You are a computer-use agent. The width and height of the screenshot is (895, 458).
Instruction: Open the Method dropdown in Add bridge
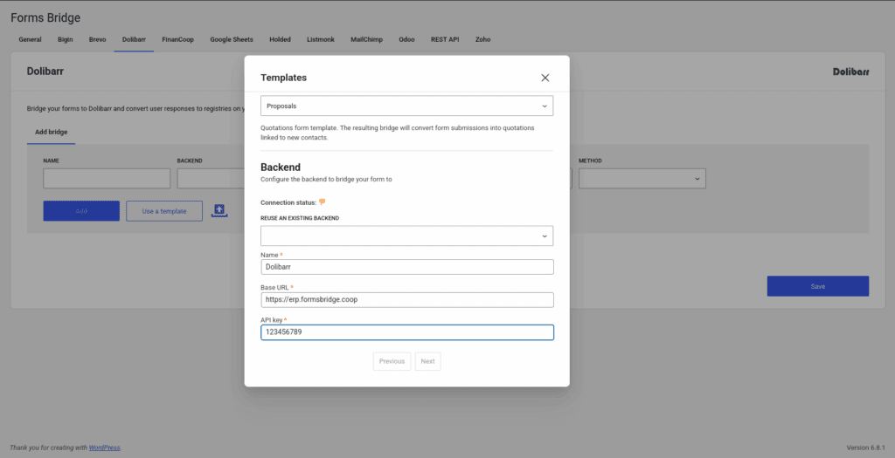642,178
